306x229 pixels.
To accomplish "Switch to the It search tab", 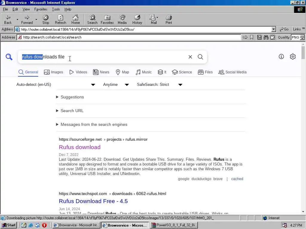I will (x=162, y=72).
